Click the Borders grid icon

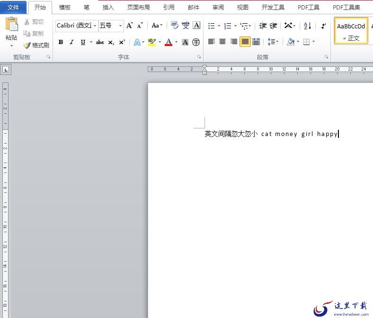[306, 42]
